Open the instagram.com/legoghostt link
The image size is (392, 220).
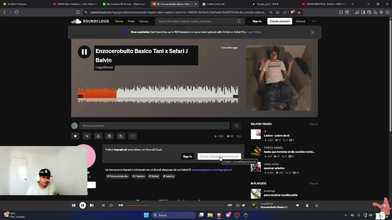click(212, 170)
